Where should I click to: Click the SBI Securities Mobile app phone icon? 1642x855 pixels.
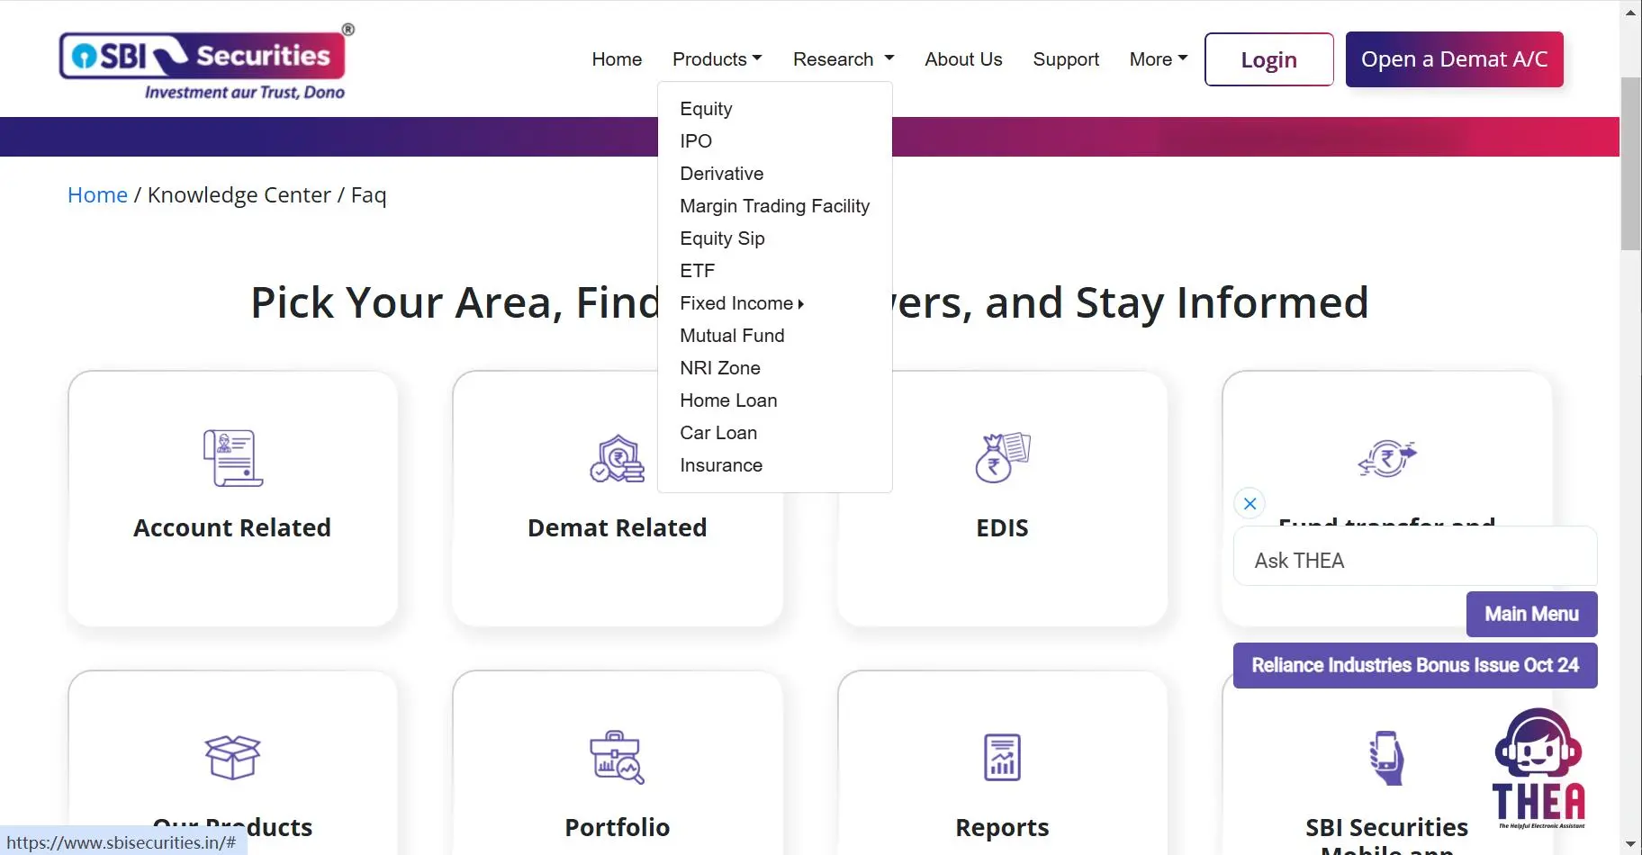[x=1387, y=758]
